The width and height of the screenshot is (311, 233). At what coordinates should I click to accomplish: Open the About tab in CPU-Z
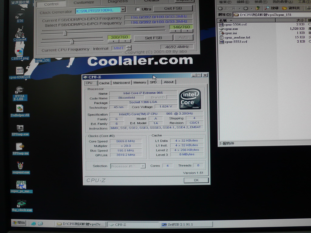pyautogui.click(x=169, y=82)
